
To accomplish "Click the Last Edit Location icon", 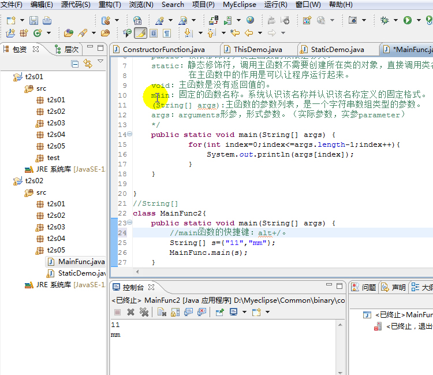I will [x=235, y=33].
